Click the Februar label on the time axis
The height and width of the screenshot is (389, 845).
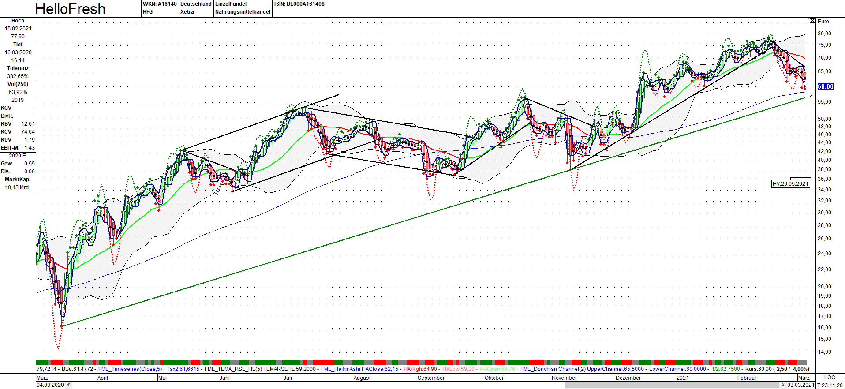click(747, 378)
